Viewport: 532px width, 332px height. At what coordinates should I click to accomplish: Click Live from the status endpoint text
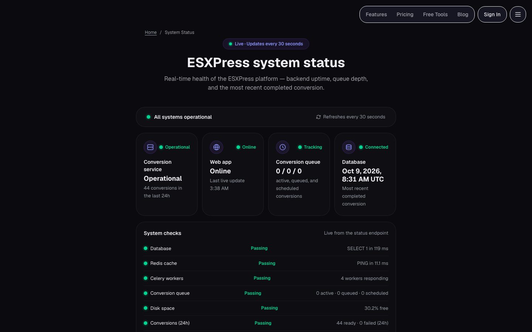(x=356, y=233)
